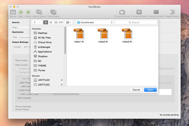Click the Pause encode icon

28,12
